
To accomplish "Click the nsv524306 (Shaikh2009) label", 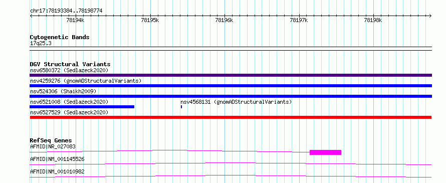I will 63,91.
